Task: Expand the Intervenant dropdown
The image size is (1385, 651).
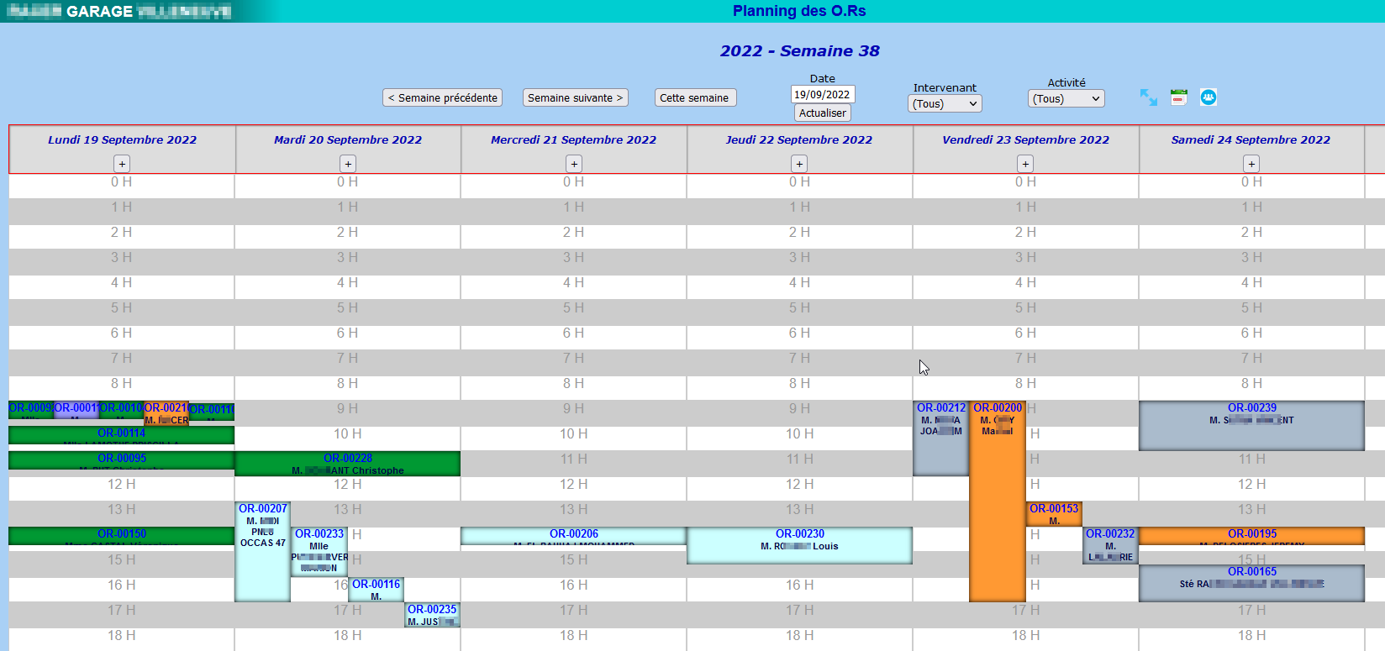Action: click(x=945, y=103)
